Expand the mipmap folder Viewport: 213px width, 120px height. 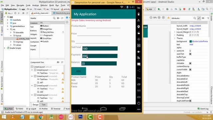11,42
